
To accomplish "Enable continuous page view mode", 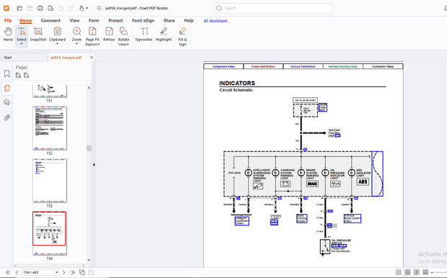I will [x=407, y=272].
